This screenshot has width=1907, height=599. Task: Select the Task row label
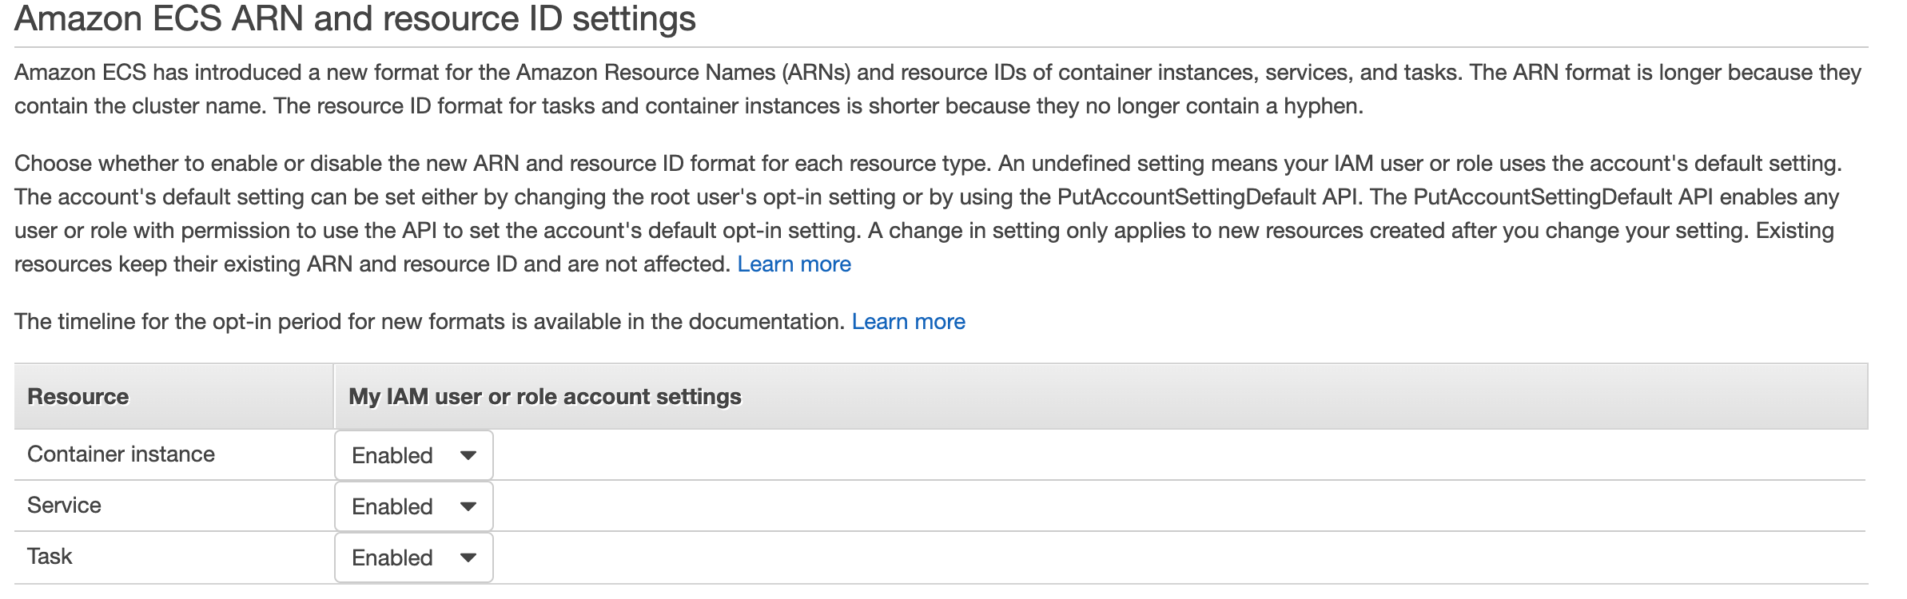click(50, 557)
